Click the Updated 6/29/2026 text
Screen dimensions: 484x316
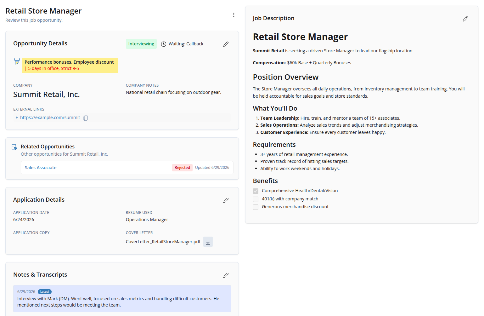pos(212,168)
